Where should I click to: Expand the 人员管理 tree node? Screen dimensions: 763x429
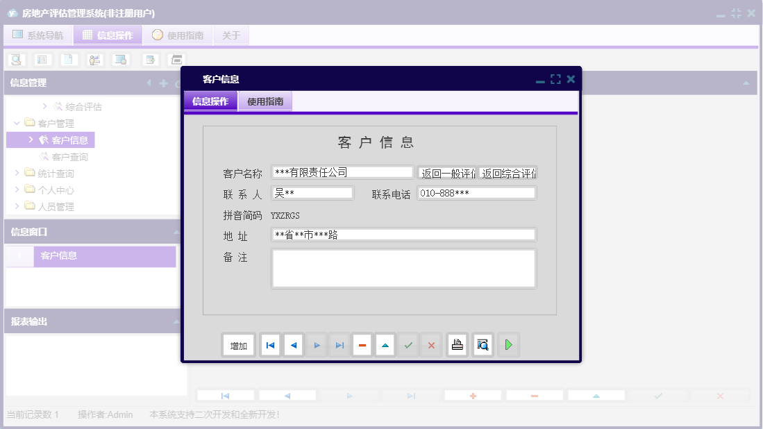[17, 206]
